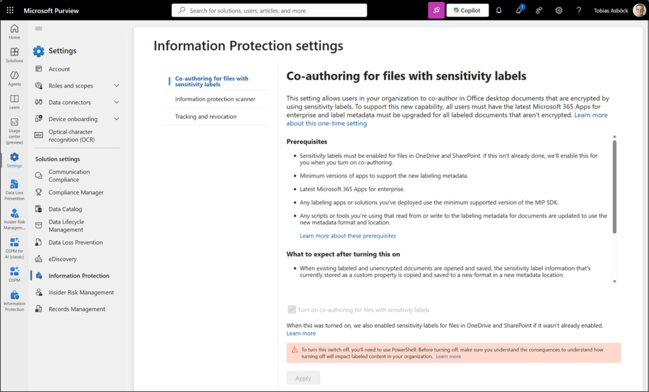
Task: Open Solutions from the left navigation
Action: (14, 54)
